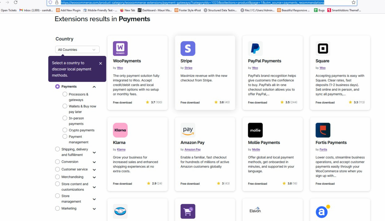Choose the Crypto payments radio button
This screenshot has height=221, width=385.
[x=65, y=130]
